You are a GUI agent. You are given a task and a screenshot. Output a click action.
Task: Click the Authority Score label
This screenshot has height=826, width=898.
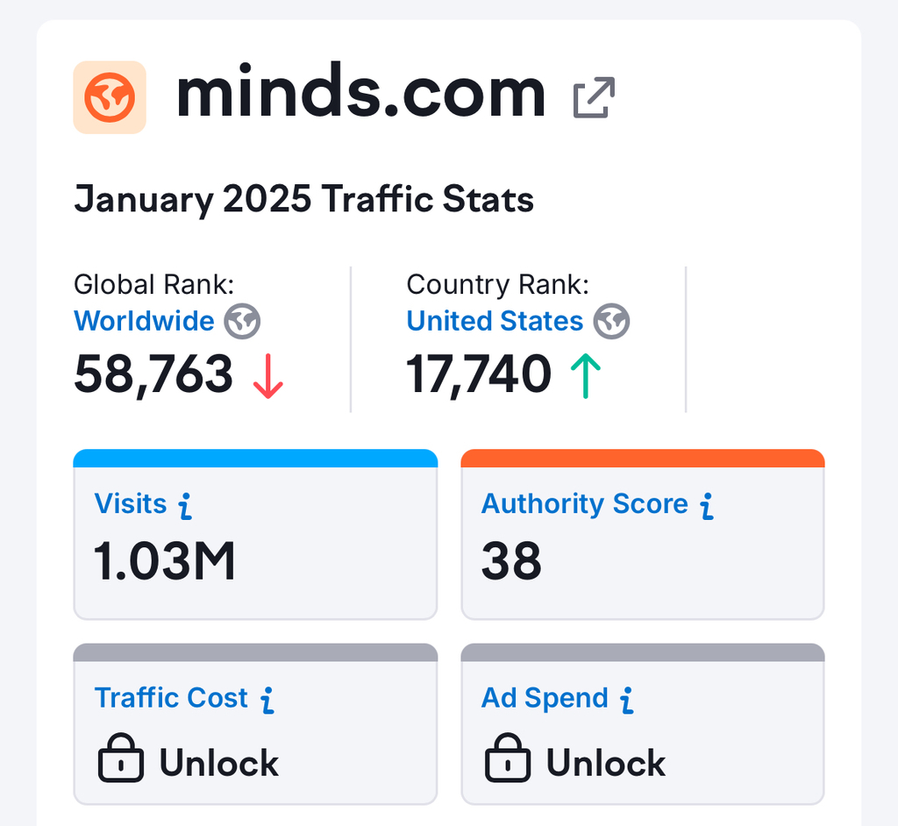pyautogui.click(x=584, y=504)
